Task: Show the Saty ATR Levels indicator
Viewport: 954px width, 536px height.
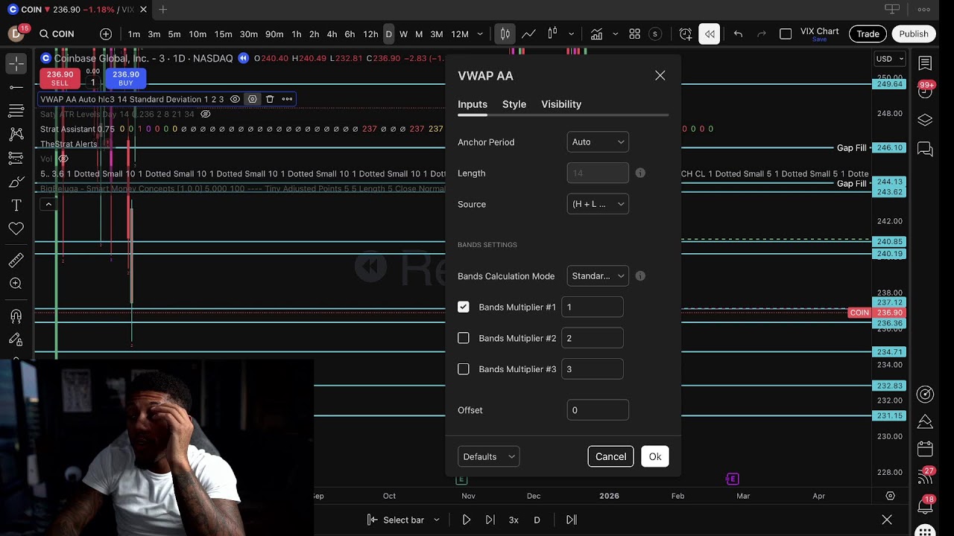Action: pos(206,114)
